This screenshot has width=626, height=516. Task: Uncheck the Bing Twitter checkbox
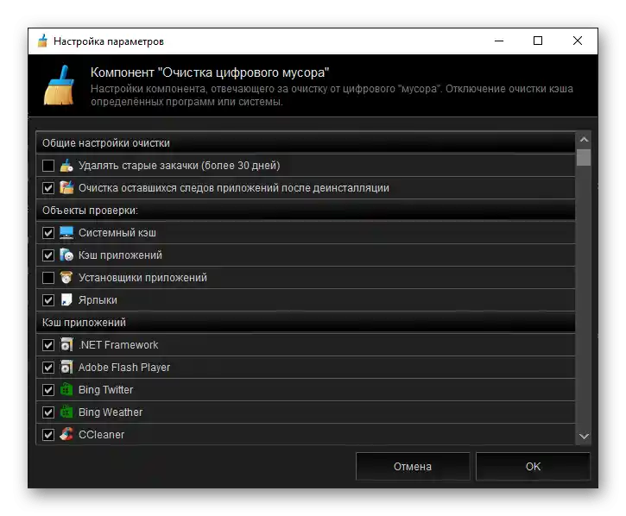pos(48,389)
